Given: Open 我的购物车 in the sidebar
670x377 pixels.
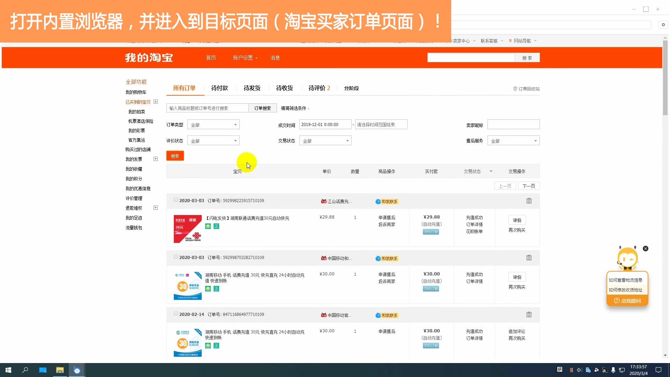Looking at the screenshot, I should [x=136, y=92].
